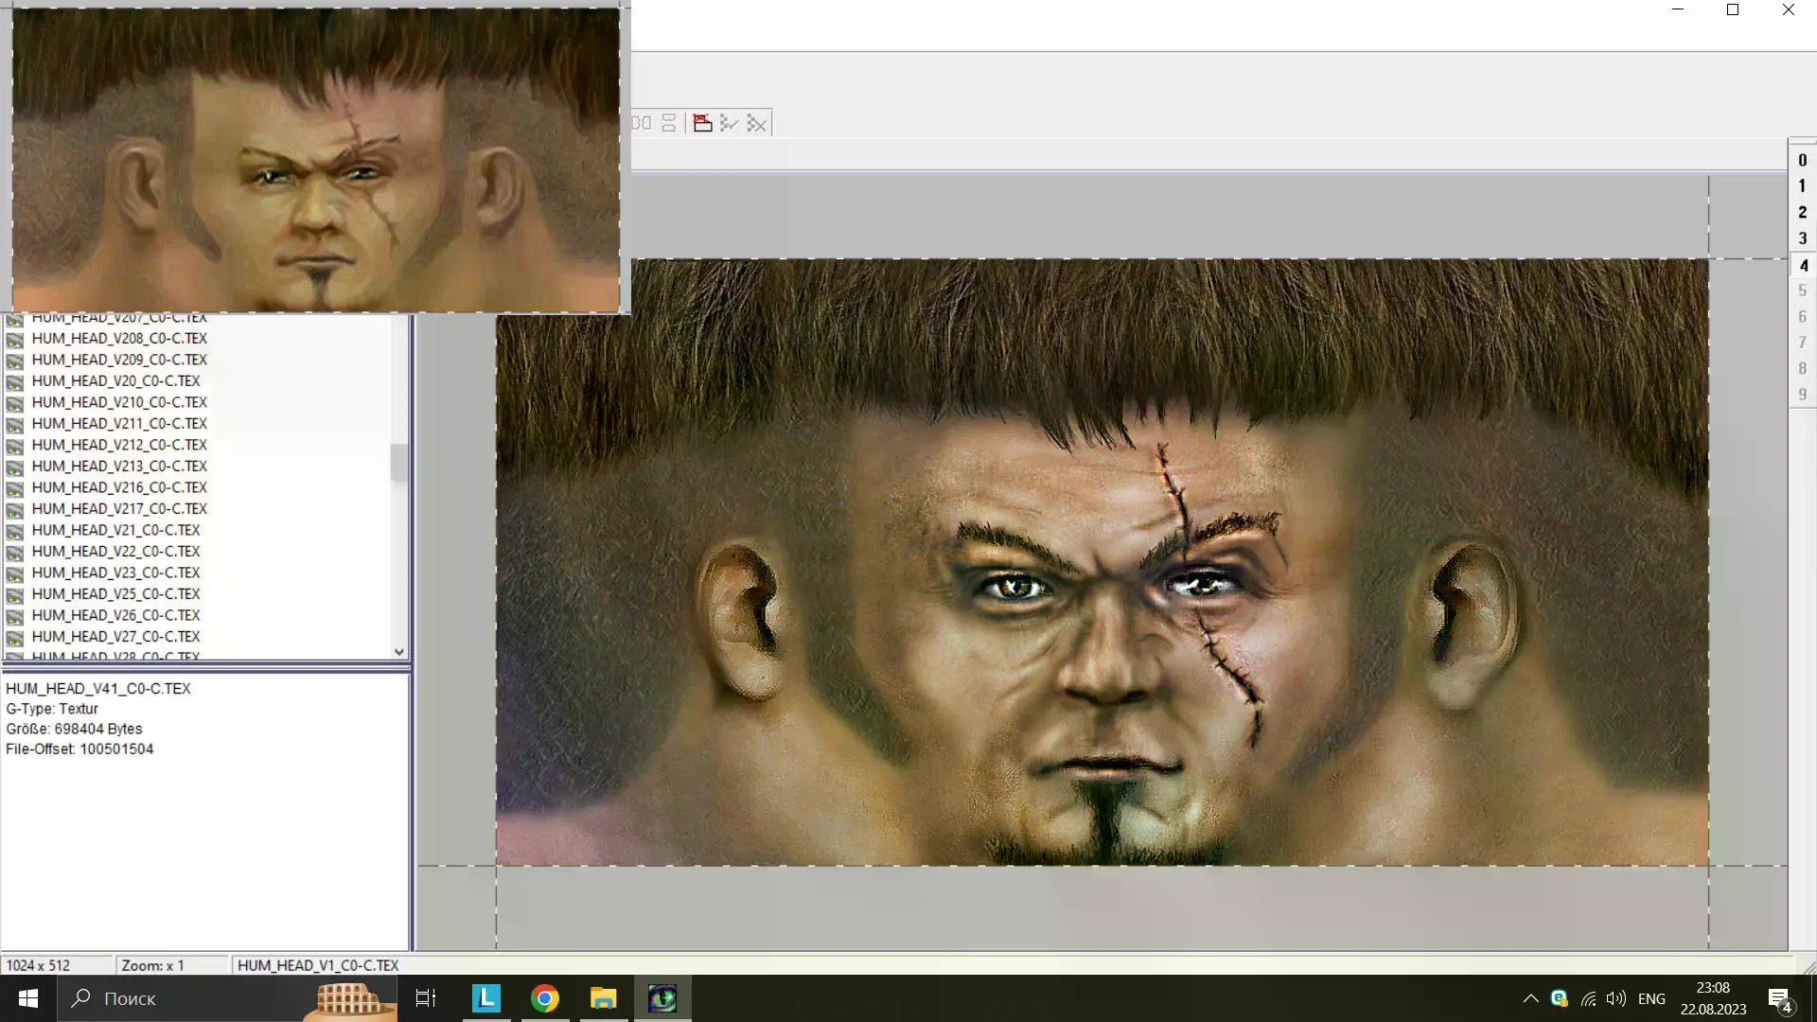
Task: Choose HUM_HEAD_V25_C0-C.TEX from list
Action: click(x=115, y=593)
